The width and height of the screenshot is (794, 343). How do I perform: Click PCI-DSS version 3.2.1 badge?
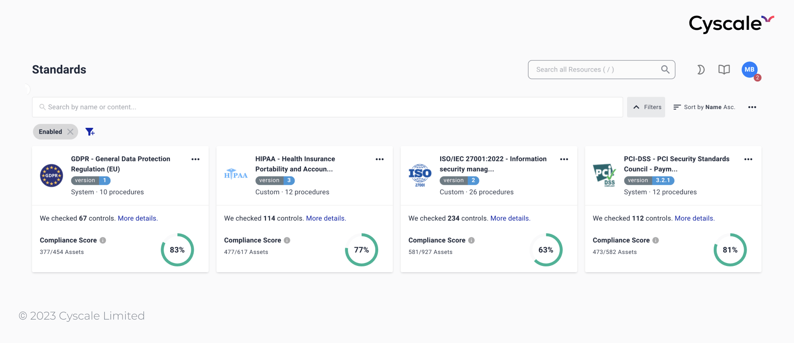pyautogui.click(x=649, y=181)
